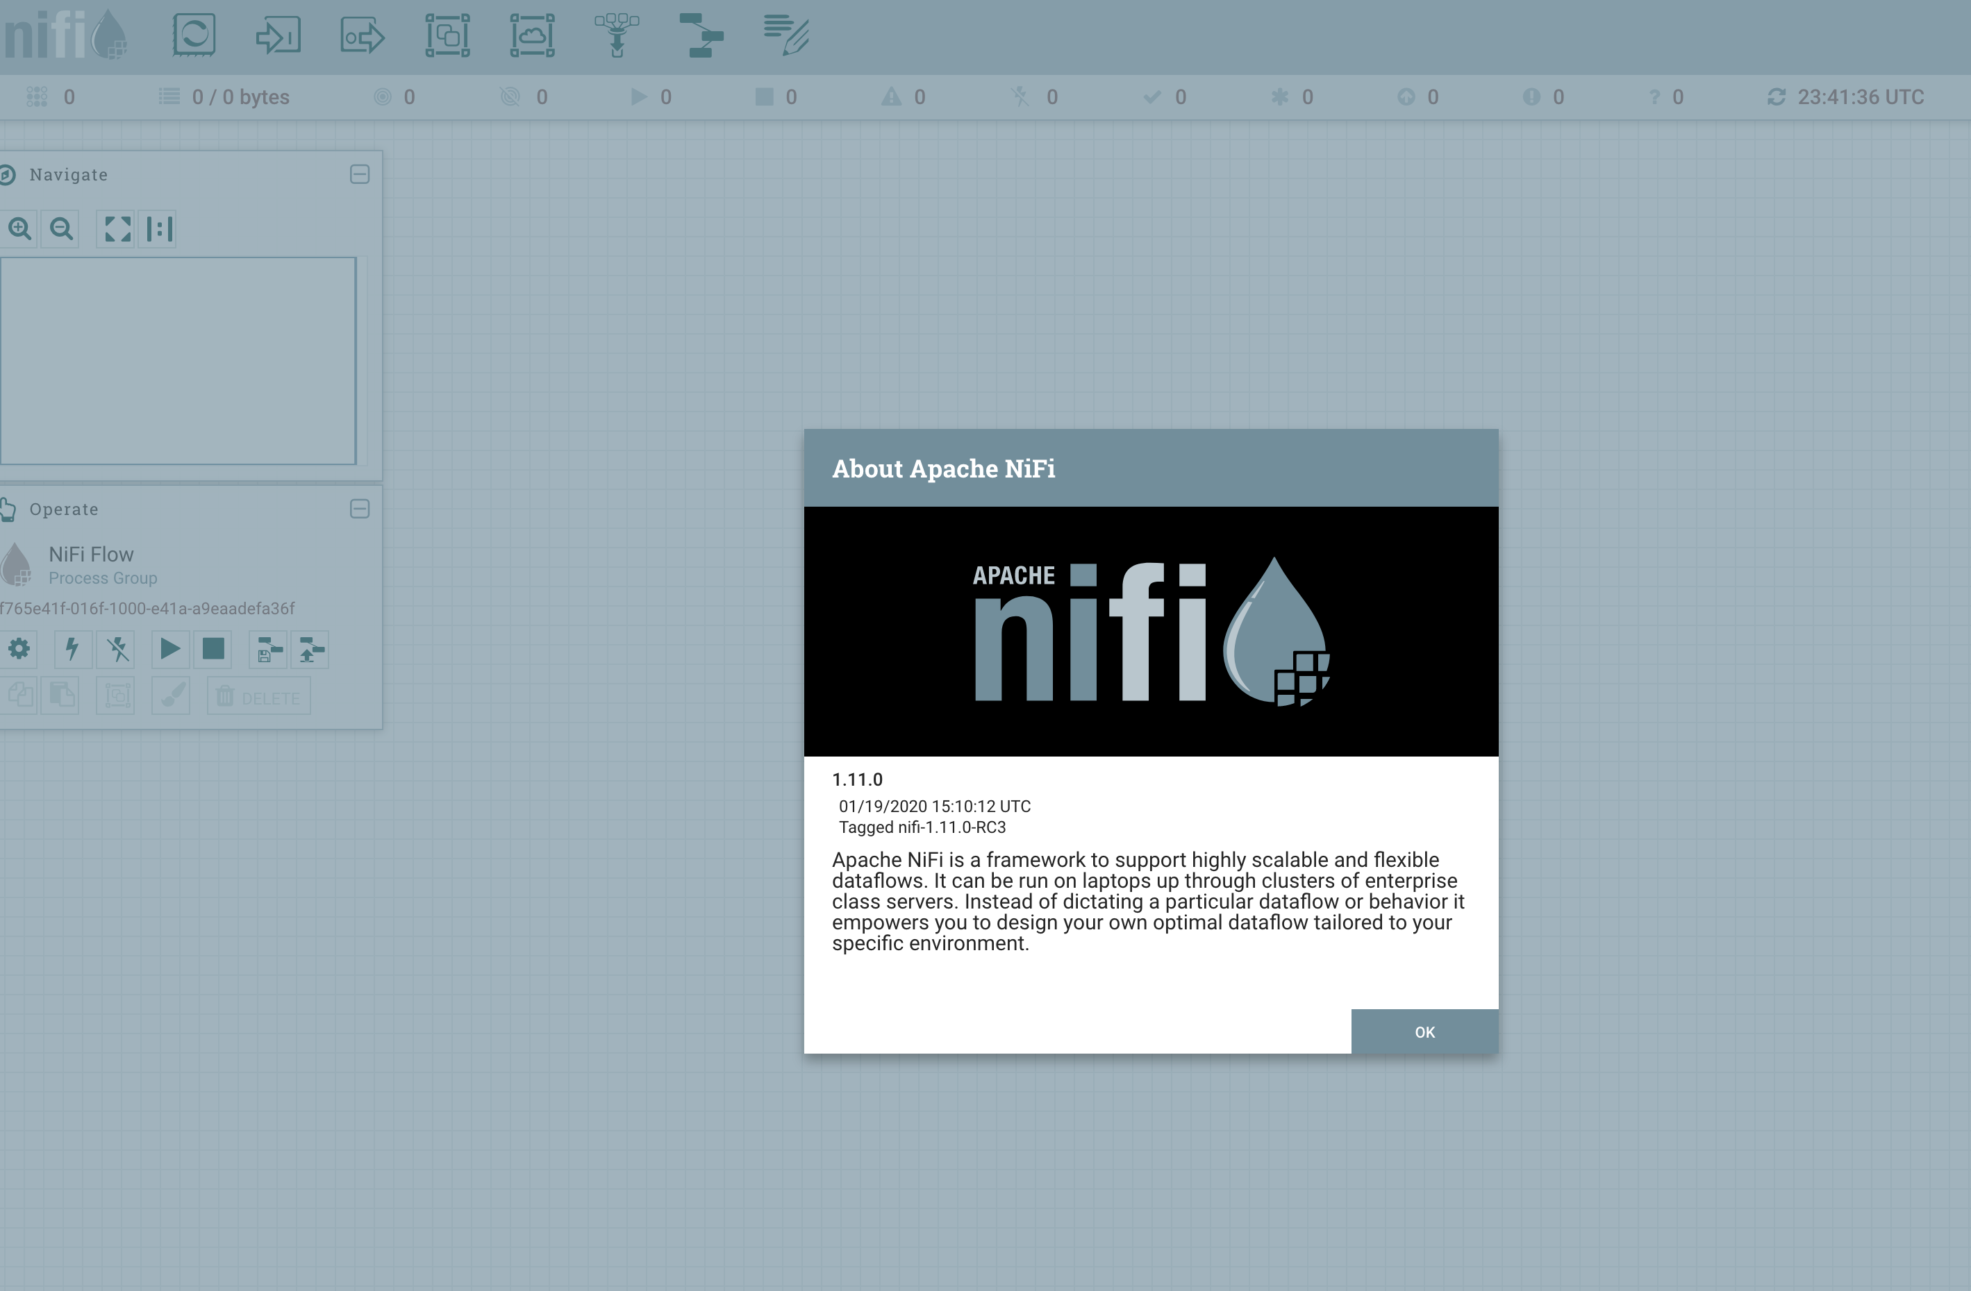Click the Group icon in Operate
Image resolution: width=1971 pixels, height=1291 pixels.
click(116, 695)
